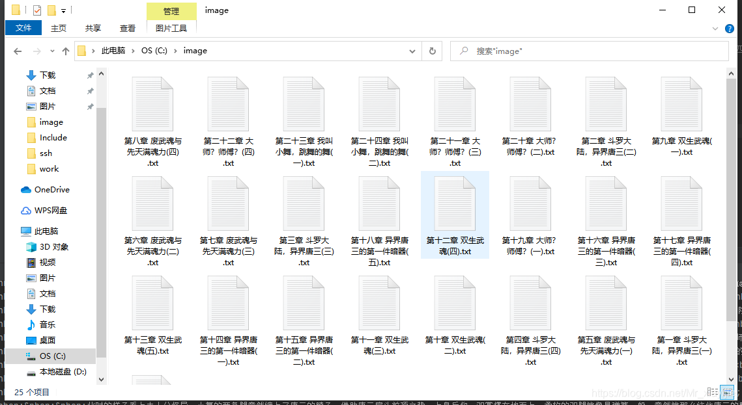Switch to the 主页 ribbon tab
Viewport: 742px width, 405px height.
point(59,29)
